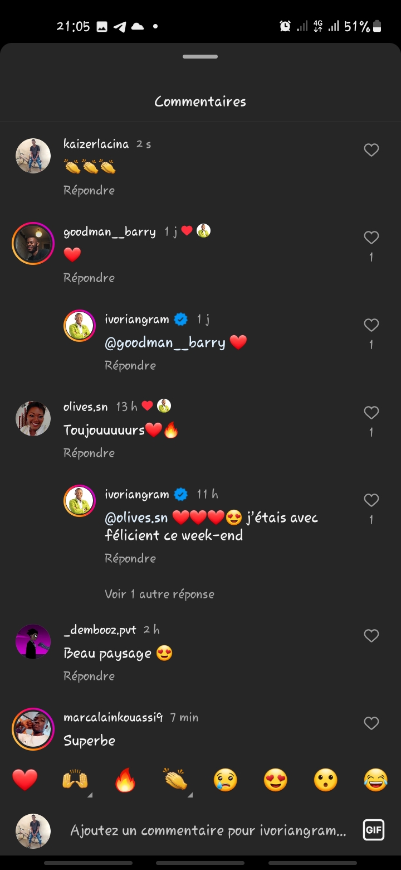Tap heart on _dembooz.pvt's comment
This screenshot has height=870, width=401.
[x=371, y=636]
